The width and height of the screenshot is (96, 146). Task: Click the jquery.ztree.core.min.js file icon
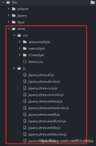tap(25, 95)
